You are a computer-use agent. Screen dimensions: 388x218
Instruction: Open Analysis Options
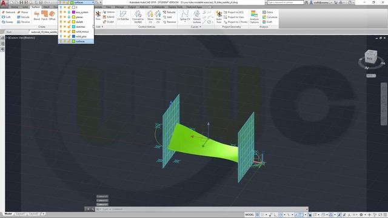point(254,17)
